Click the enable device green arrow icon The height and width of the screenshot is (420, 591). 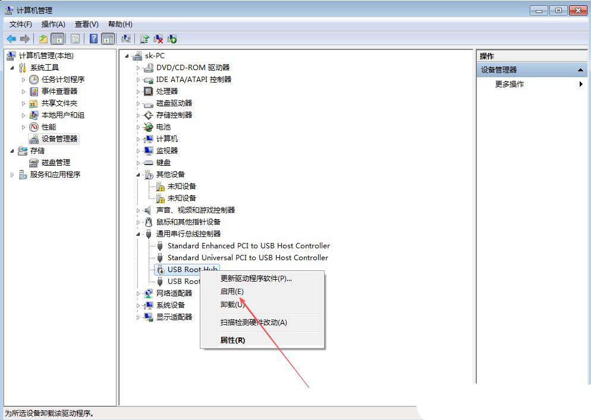[x=172, y=39]
